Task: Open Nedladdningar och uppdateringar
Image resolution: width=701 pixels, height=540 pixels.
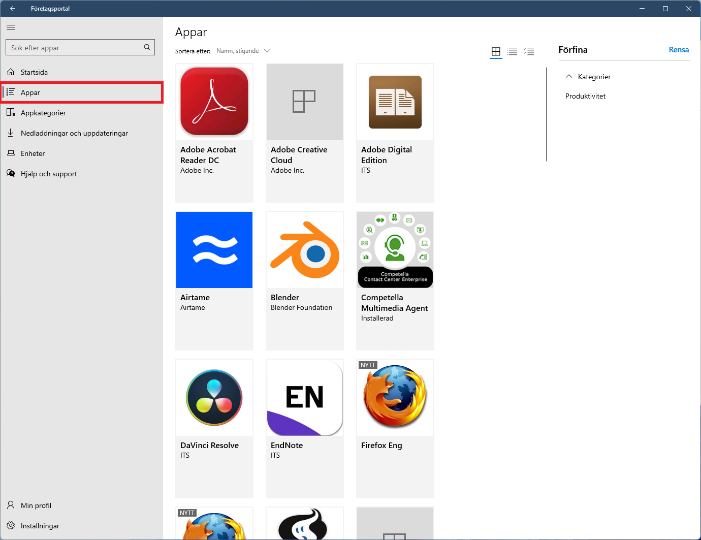Action: 81,133
